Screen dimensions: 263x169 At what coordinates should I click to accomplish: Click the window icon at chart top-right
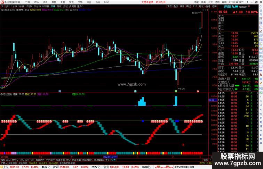click(207, 10)
